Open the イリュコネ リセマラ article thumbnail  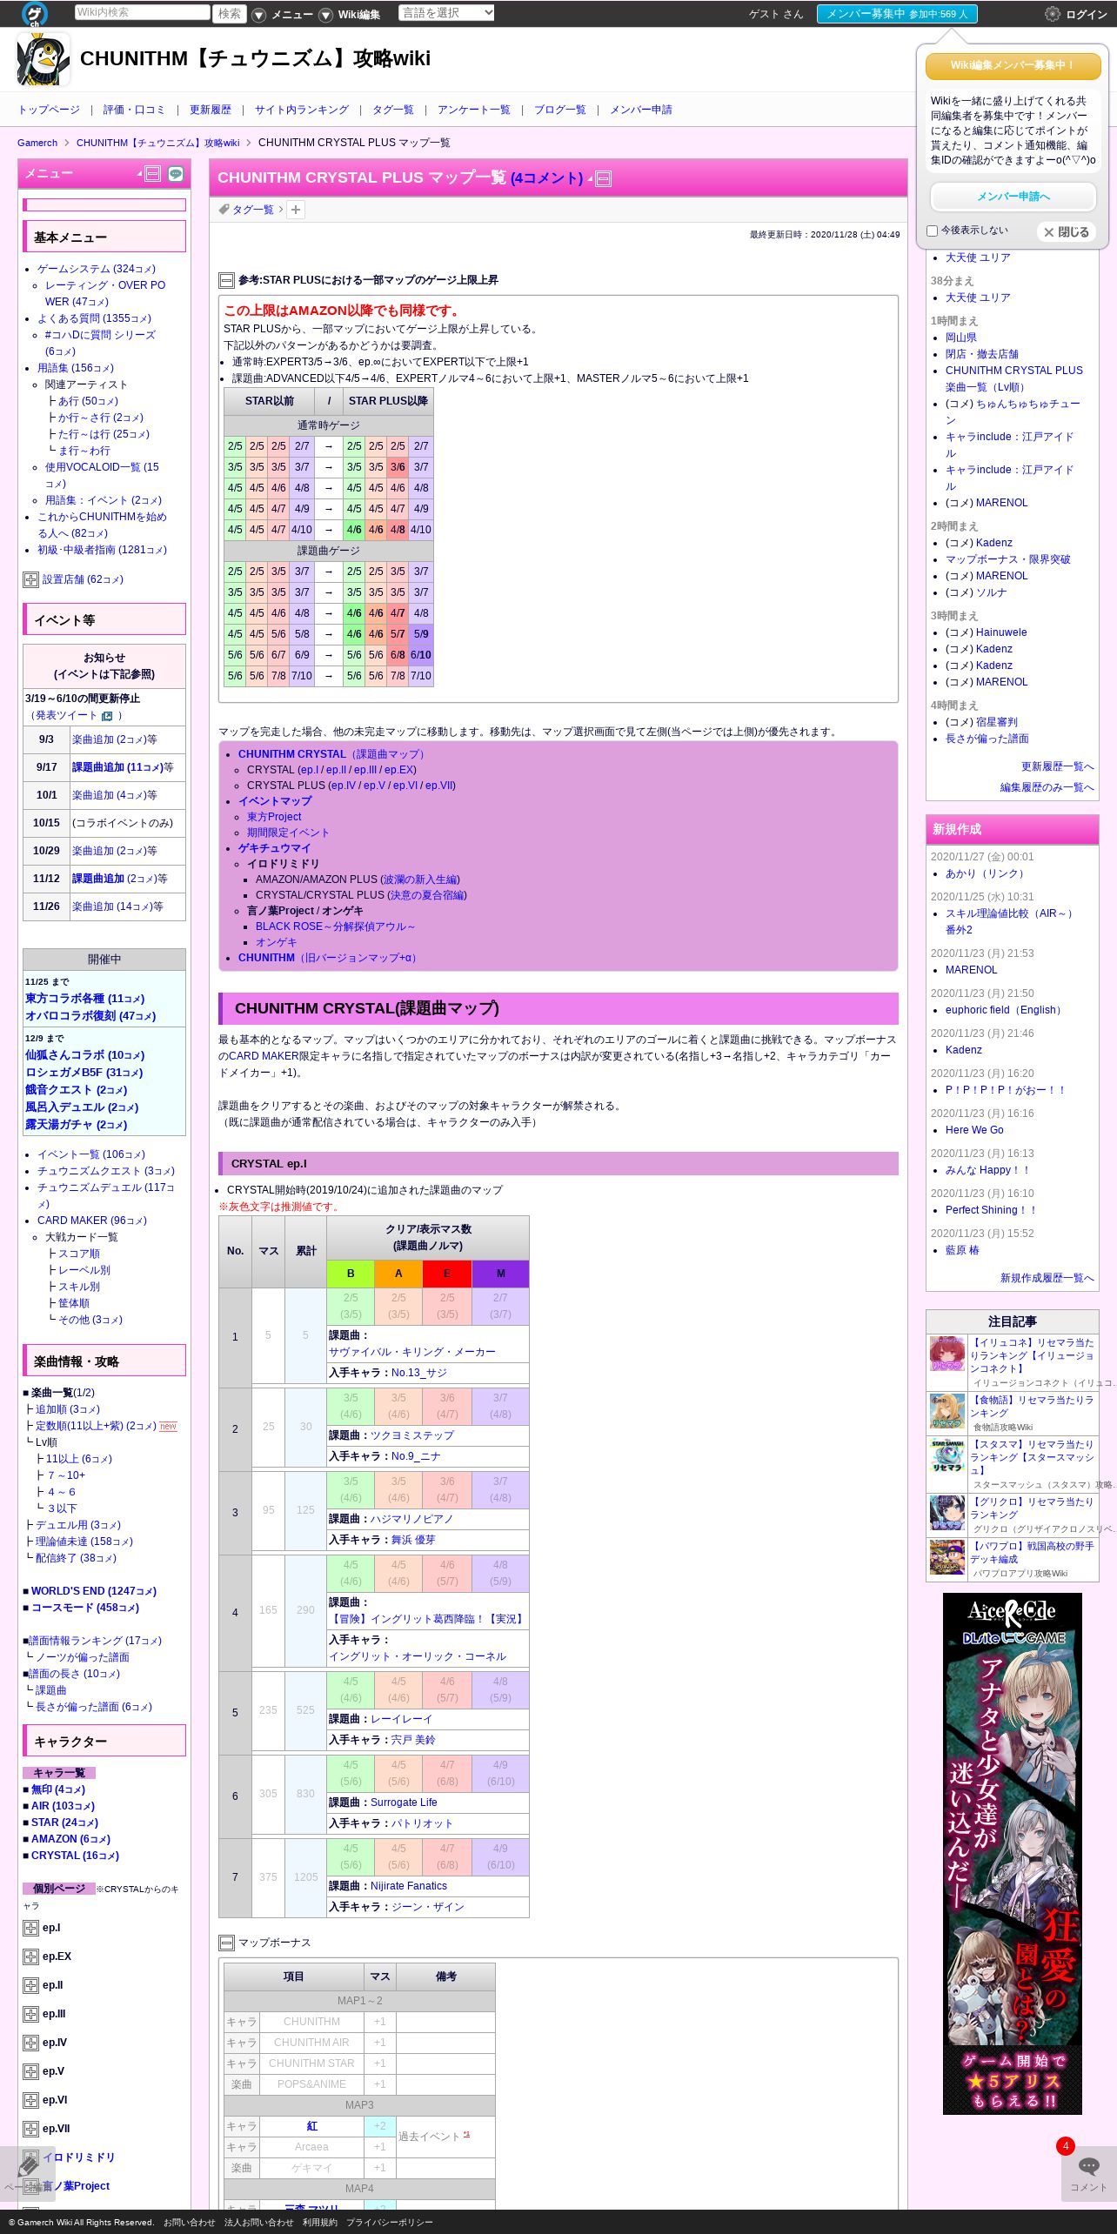click(947, 1354)
